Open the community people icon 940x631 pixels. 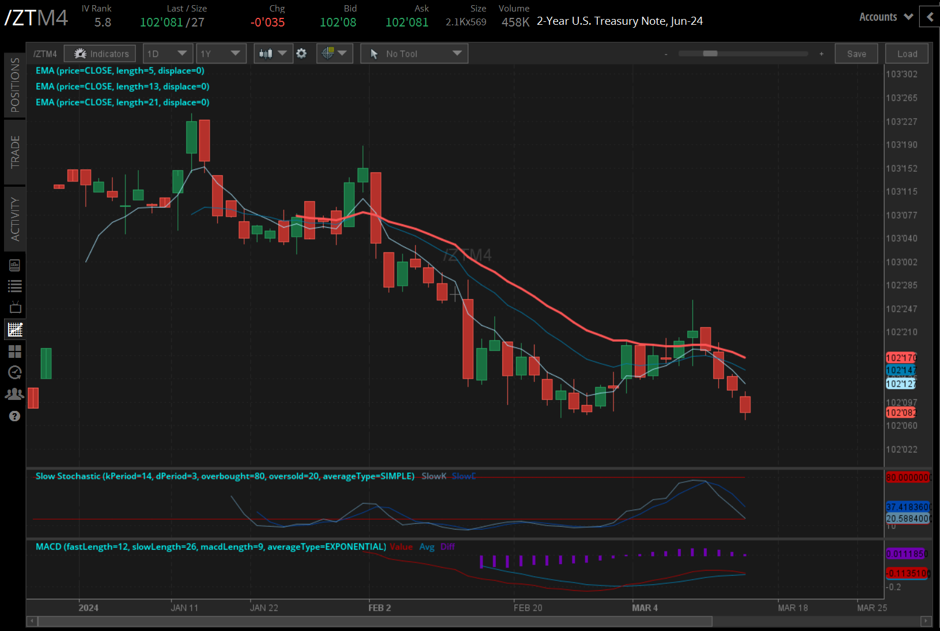tap(15, 394)
